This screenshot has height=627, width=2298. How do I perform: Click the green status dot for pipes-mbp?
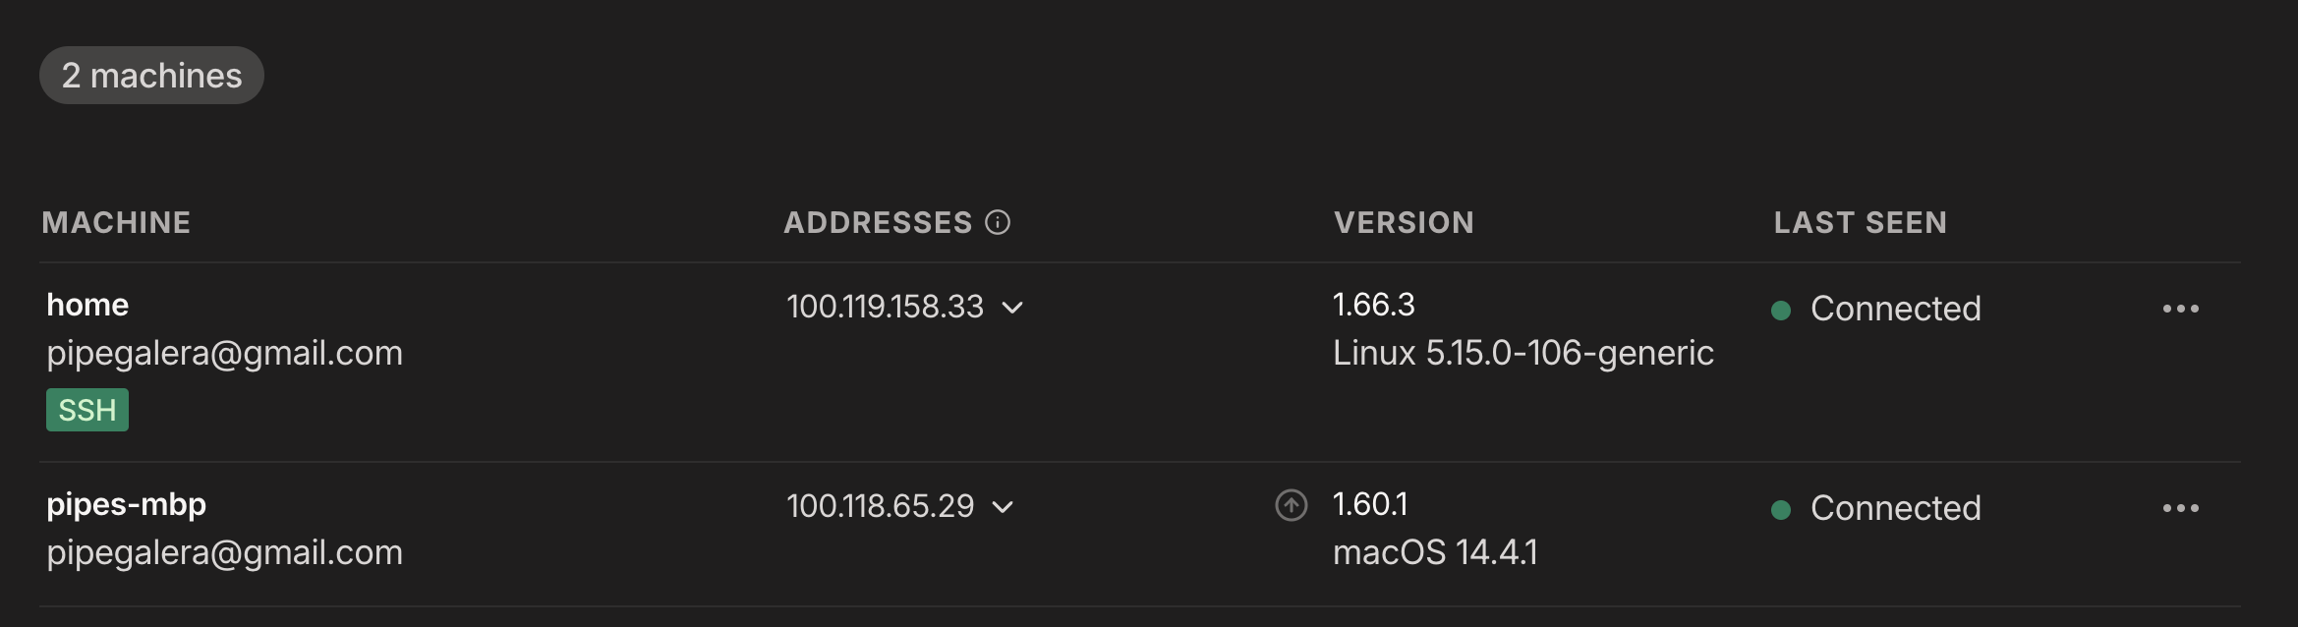click(x=1780, y=510)
